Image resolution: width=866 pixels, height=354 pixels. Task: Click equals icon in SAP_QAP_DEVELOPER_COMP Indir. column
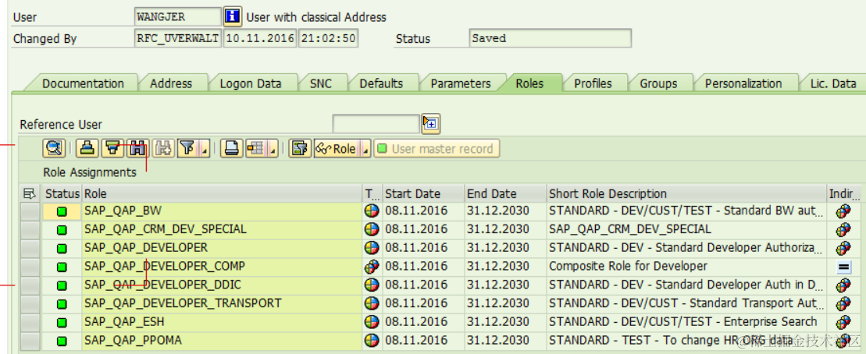[843, 267]
